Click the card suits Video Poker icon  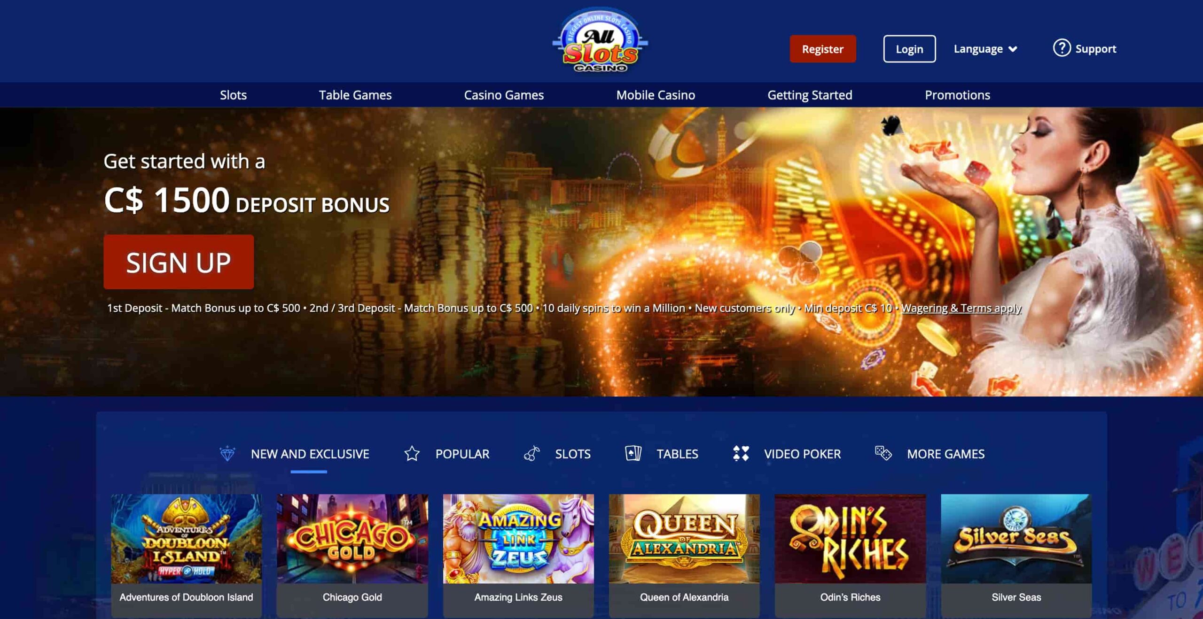click(x=741, y=453)
